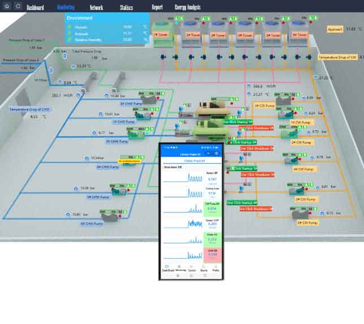The height and width of the screenshot is (324, 364).
Task: Open Profile in phone bottom navigation
Action: [x=215, y=269]
